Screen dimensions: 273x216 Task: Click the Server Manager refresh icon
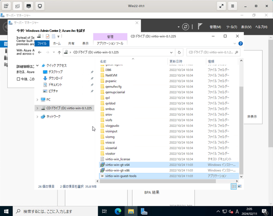185,27
